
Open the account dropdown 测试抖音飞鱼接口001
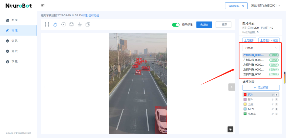(265, 6)
